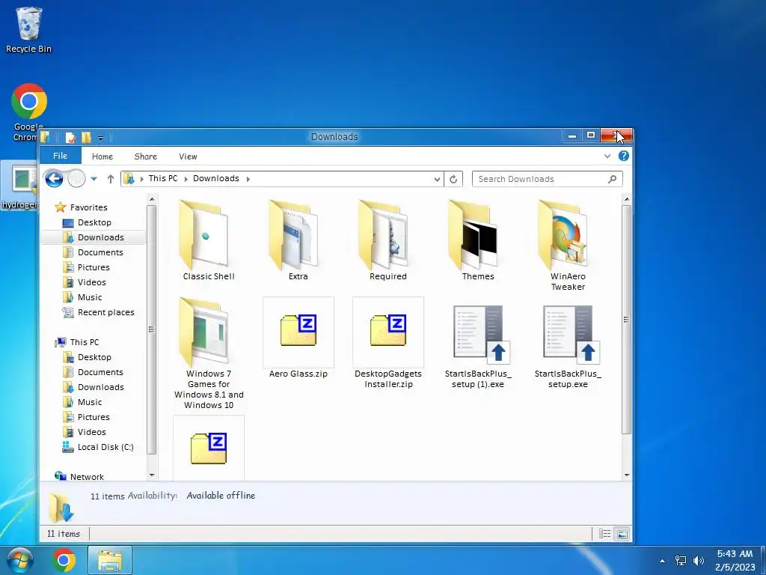This screenshot has height=575, width=766.
Task: Click This PC in address bar
Action: [x=163, y=178]
